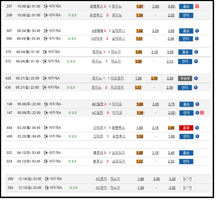Click the blue S badge beside 홈패
This screenshot has height=200, width=216.
[197, 128]
